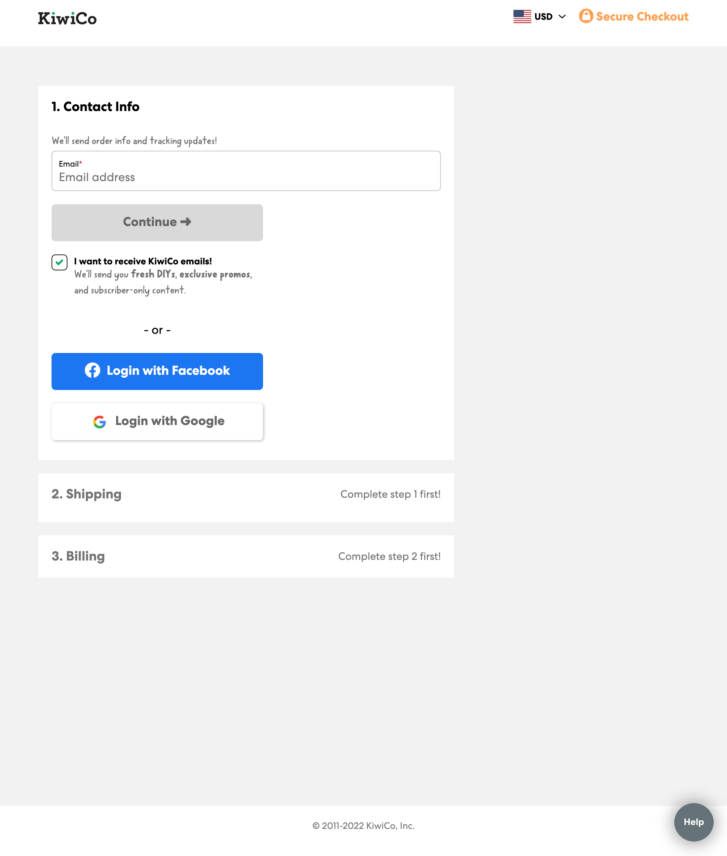
Task: Click 'Secure Checkout' in the header
Action: point(642,16)
